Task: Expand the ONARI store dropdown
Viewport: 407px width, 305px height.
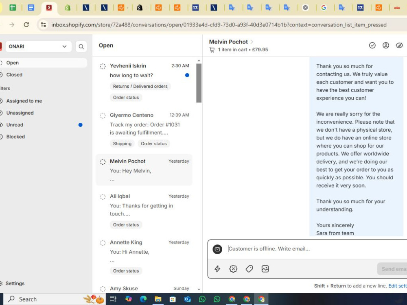Action: coord(38,46)
